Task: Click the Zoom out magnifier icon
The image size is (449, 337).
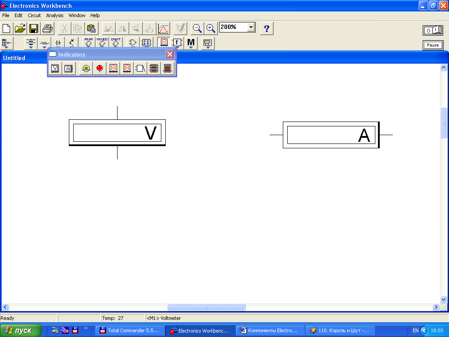Action: tap(197, 29)
